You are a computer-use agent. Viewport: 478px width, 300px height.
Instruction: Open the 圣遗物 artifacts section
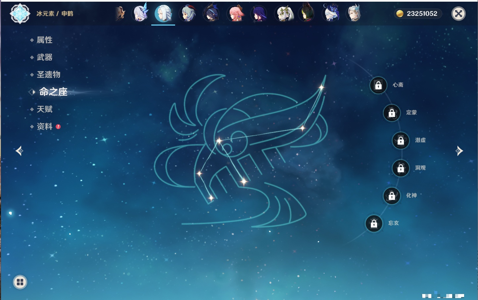48,75
